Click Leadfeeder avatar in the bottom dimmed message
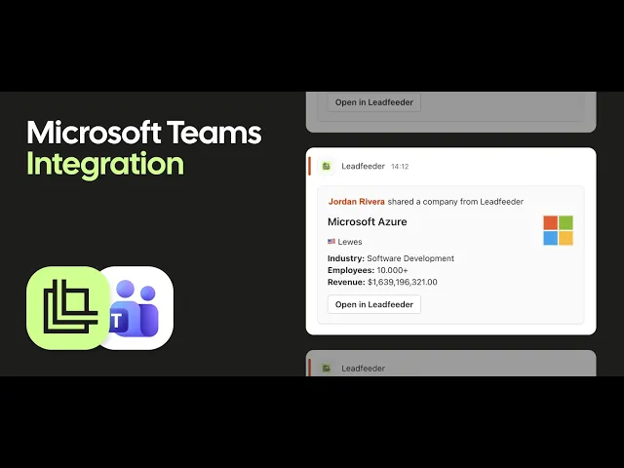Image resolution: width=624 pixels, height=468 pixels. [x=327, y=369]
